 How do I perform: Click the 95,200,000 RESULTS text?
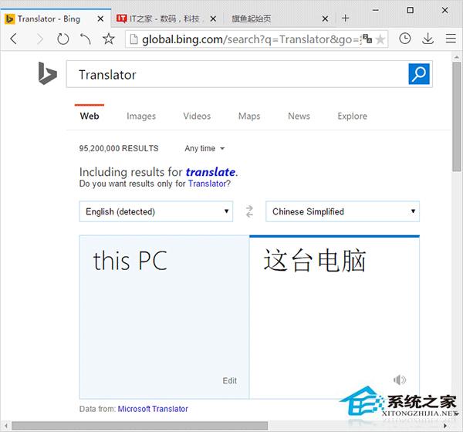[119, 148]
